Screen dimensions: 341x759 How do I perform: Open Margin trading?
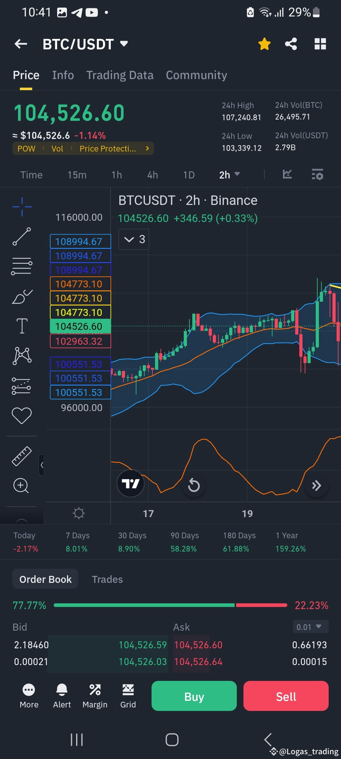(x=95, y=696)
